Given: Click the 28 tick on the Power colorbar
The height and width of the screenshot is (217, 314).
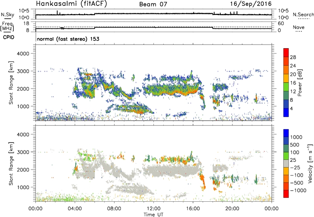Looking at the screenshot, I should pyautogui.click(x=293, y=57).
